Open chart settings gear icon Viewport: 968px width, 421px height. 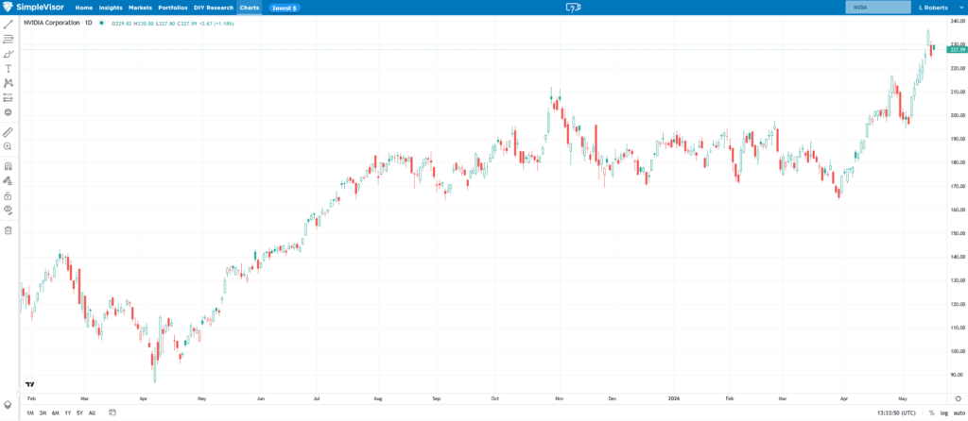coord(959,398)
